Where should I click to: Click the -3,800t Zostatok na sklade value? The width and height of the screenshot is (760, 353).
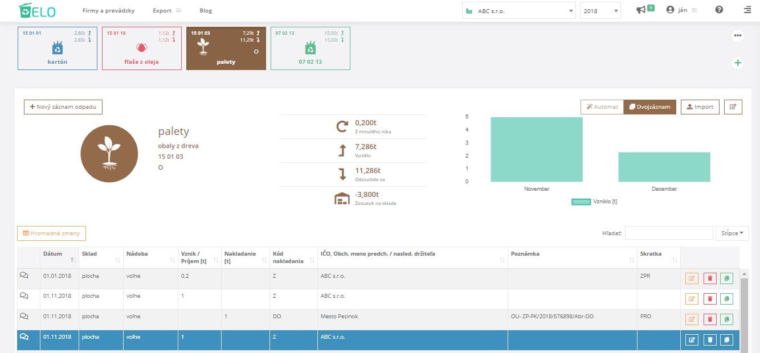pyautogui.click(x=367, y=194)
